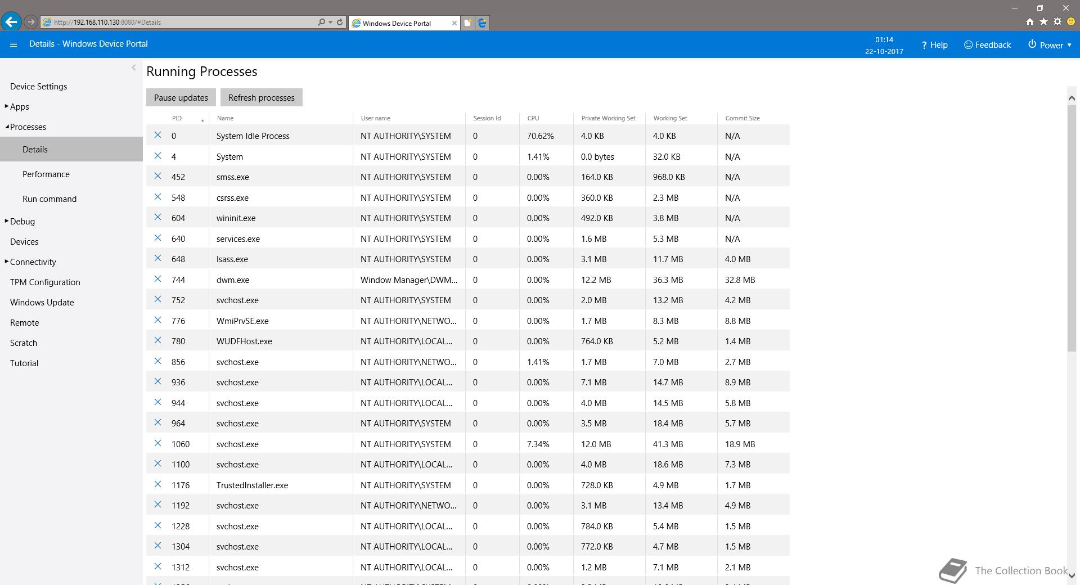Open the Power dropdown menu
The height and width of the screenshot is (585, 1080).
click(x=1050, y=45)
